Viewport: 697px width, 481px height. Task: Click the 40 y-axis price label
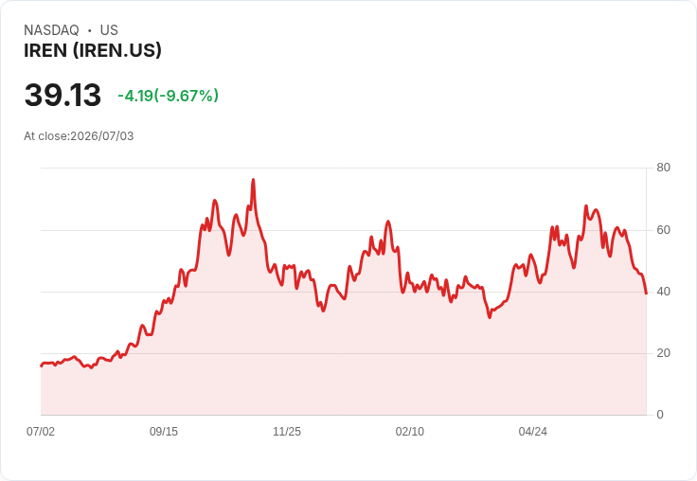pyautogui.click(x=663, y=292)
